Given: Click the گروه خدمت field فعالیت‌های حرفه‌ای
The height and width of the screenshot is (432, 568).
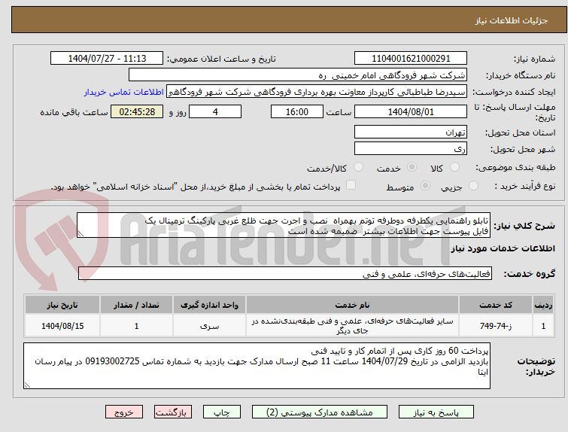Looking at the screenshot, I should [284, 274].
